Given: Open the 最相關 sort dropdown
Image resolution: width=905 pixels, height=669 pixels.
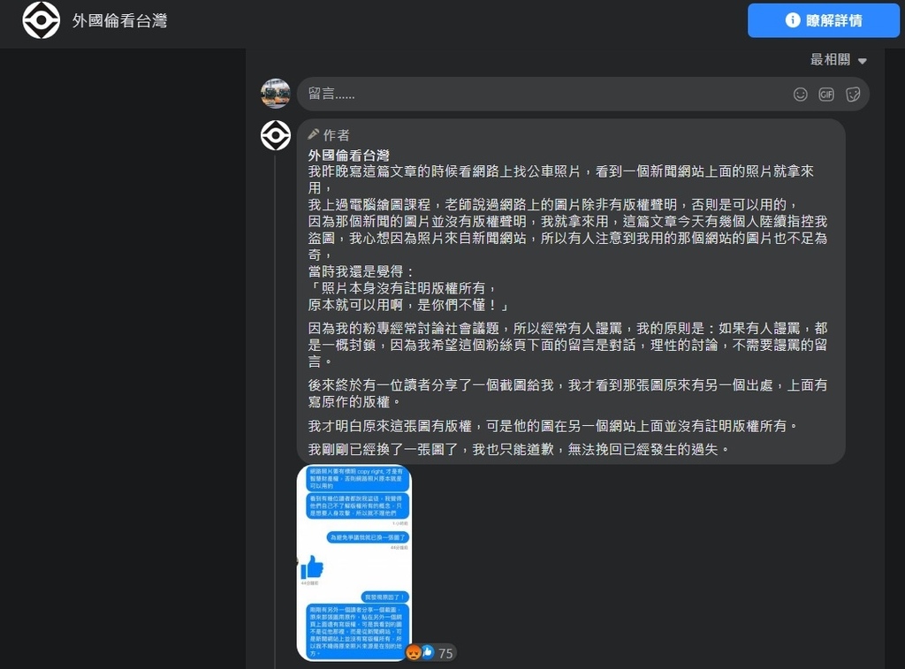Looking at the screenshot, I should tap(838, 59).
